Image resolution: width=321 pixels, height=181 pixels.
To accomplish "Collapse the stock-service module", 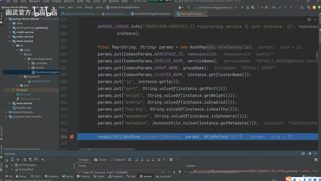I will click(x=10, y=41).
